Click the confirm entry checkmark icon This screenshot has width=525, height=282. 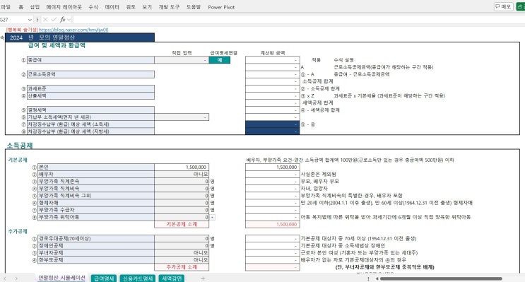click(54, 20)
